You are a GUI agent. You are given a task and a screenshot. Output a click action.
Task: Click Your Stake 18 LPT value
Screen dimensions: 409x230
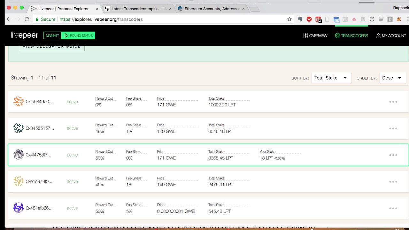[x=272, y=158]
